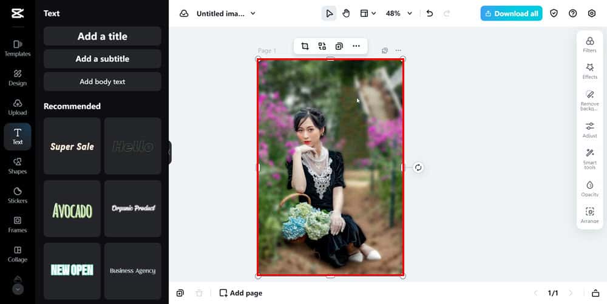607x304 pixels.
Task: Expand the layout options chevron
Action: (373, 13)
